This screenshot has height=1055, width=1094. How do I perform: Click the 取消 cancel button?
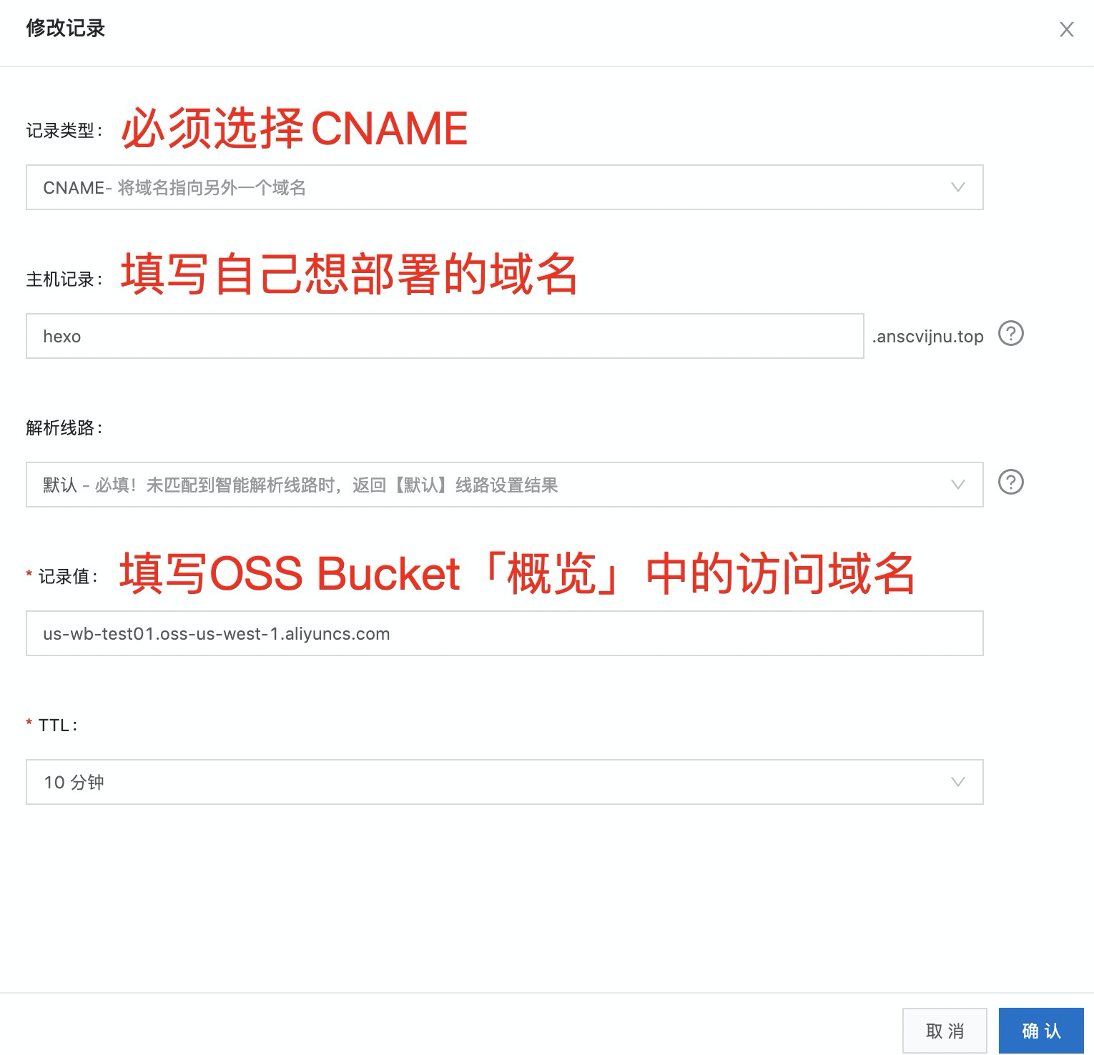point(945,1031)
